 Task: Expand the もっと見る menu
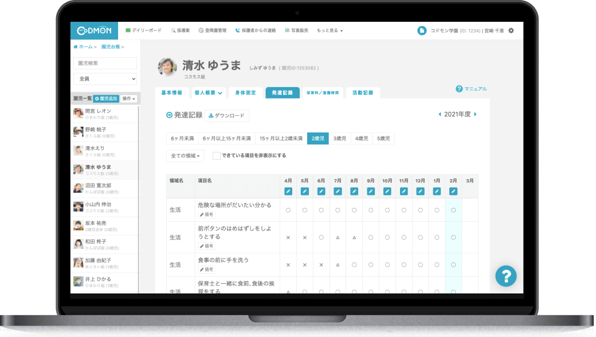click(330, 30)
